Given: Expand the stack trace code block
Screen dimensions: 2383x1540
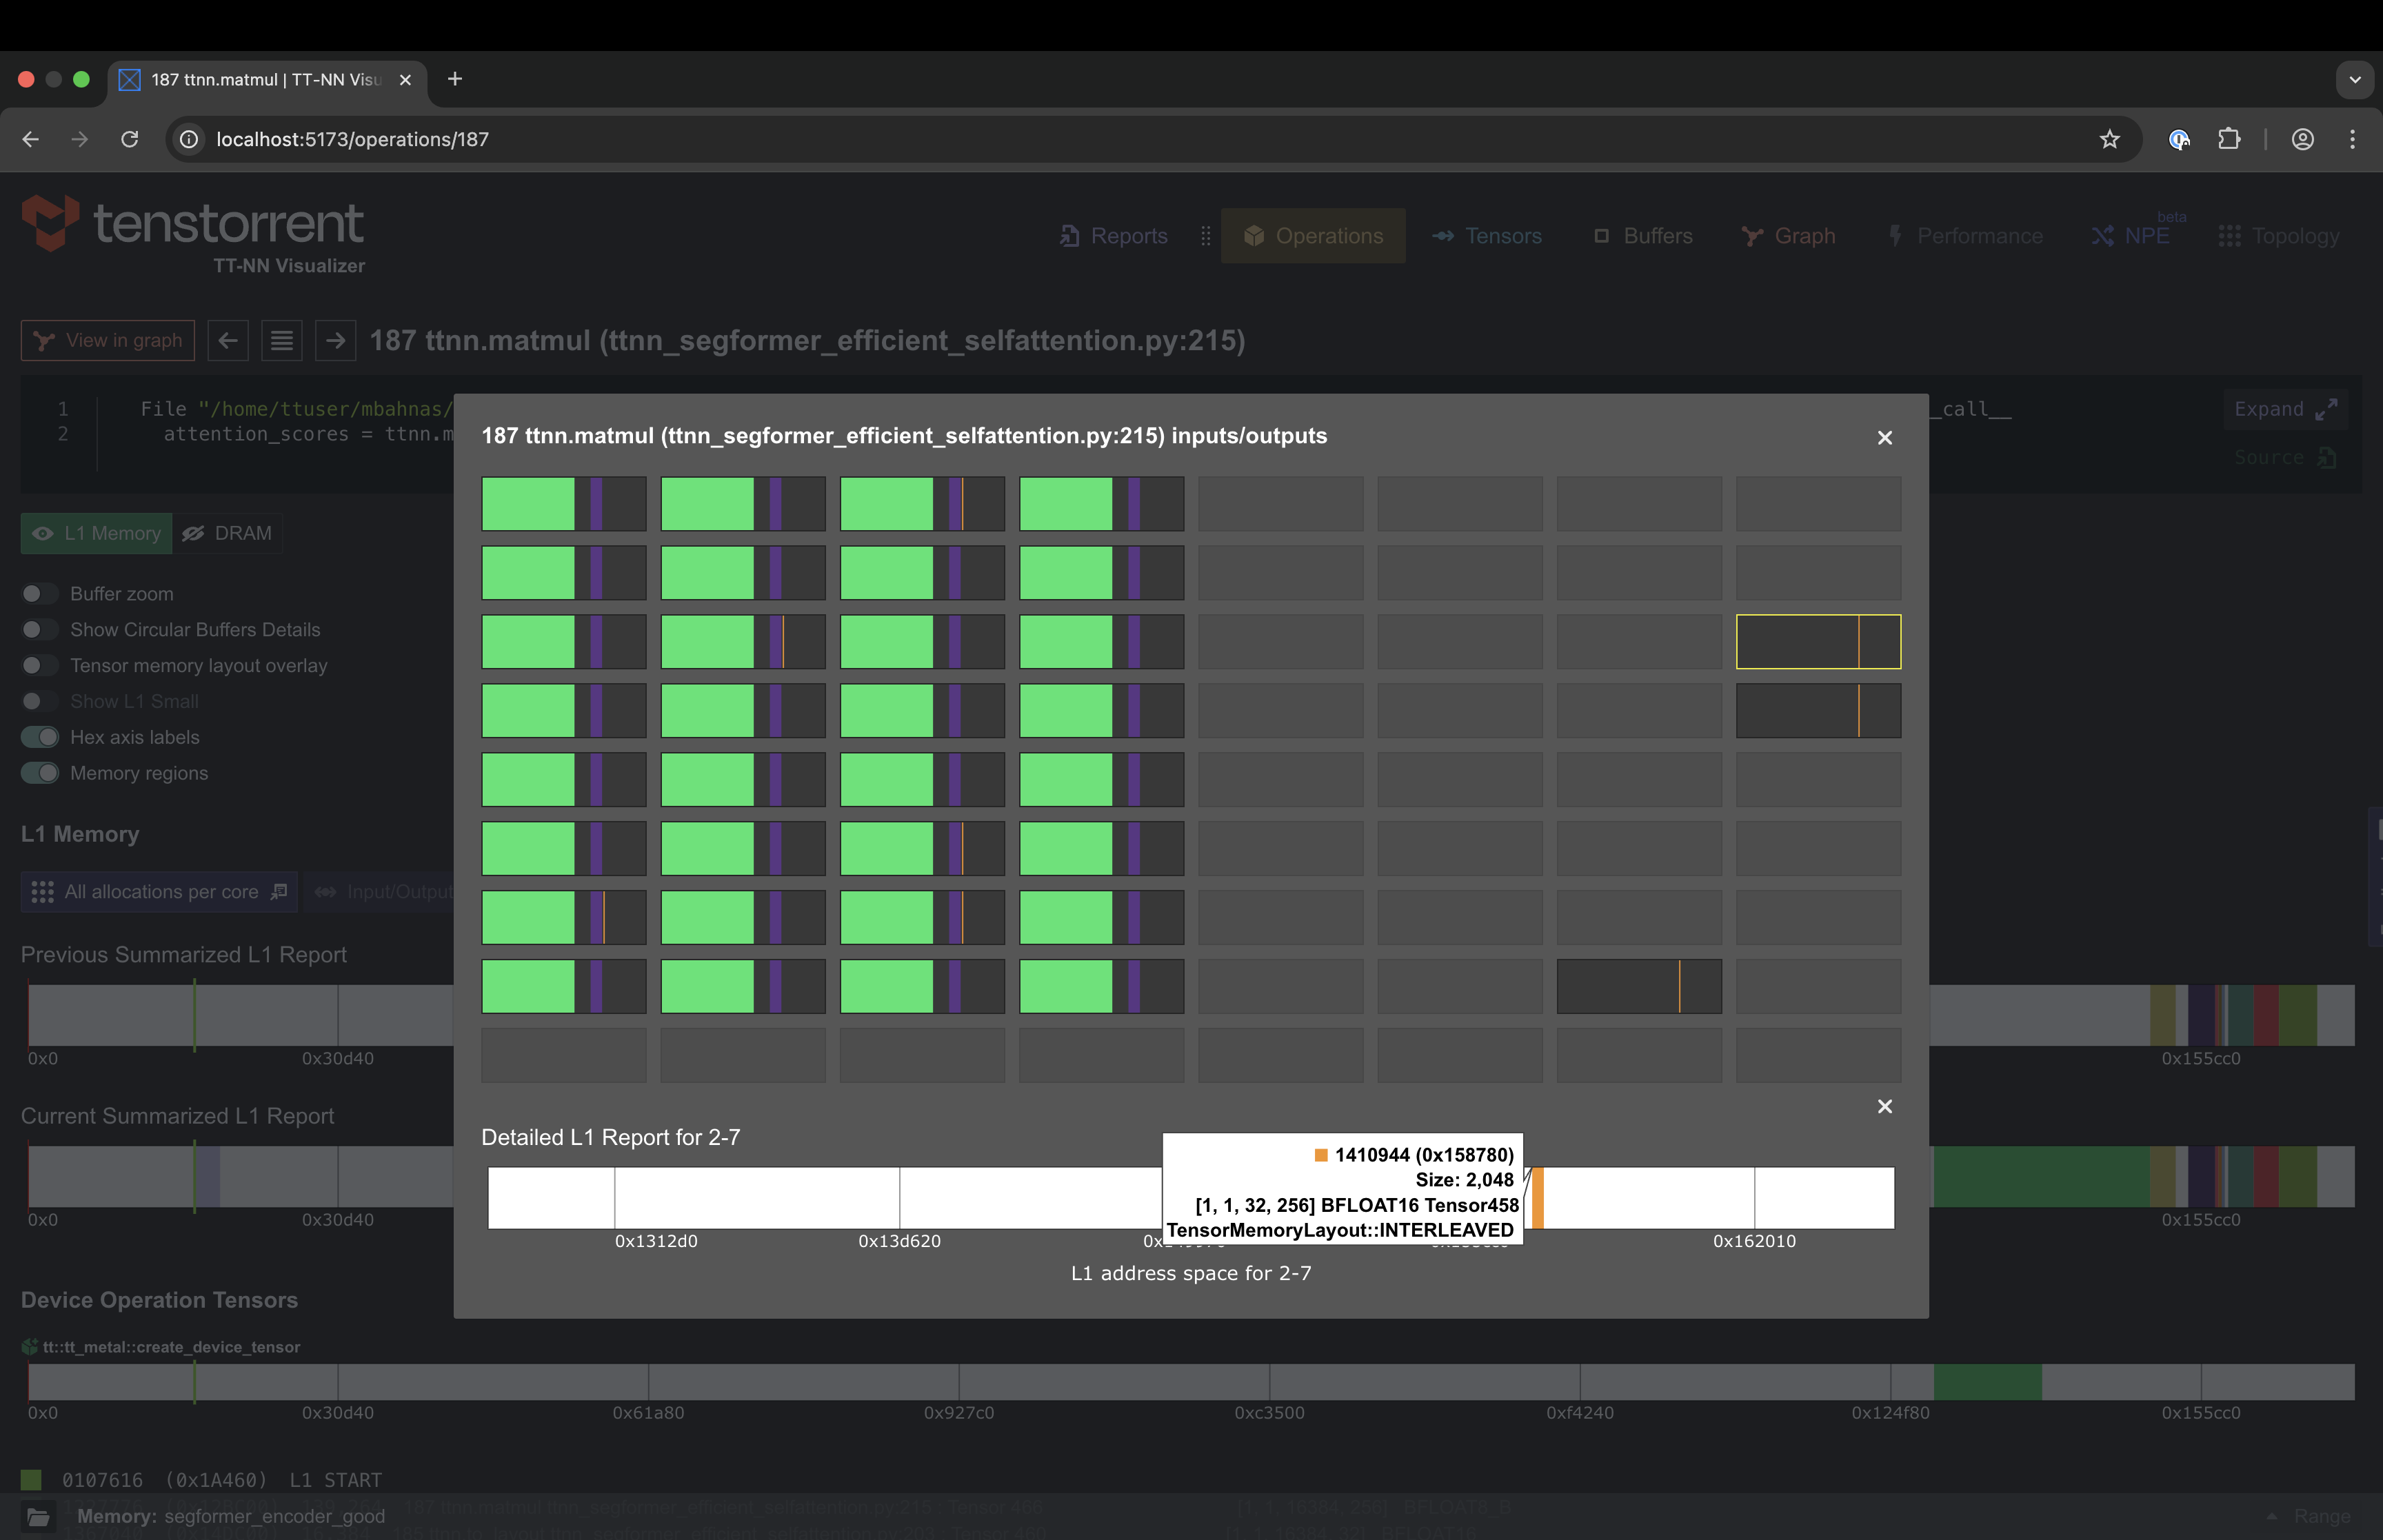Looking at the screenshot, I should [2285, 409].
